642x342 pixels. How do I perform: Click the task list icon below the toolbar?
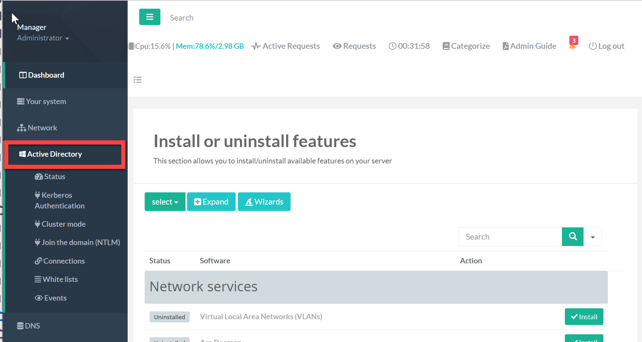click(138, 80)
